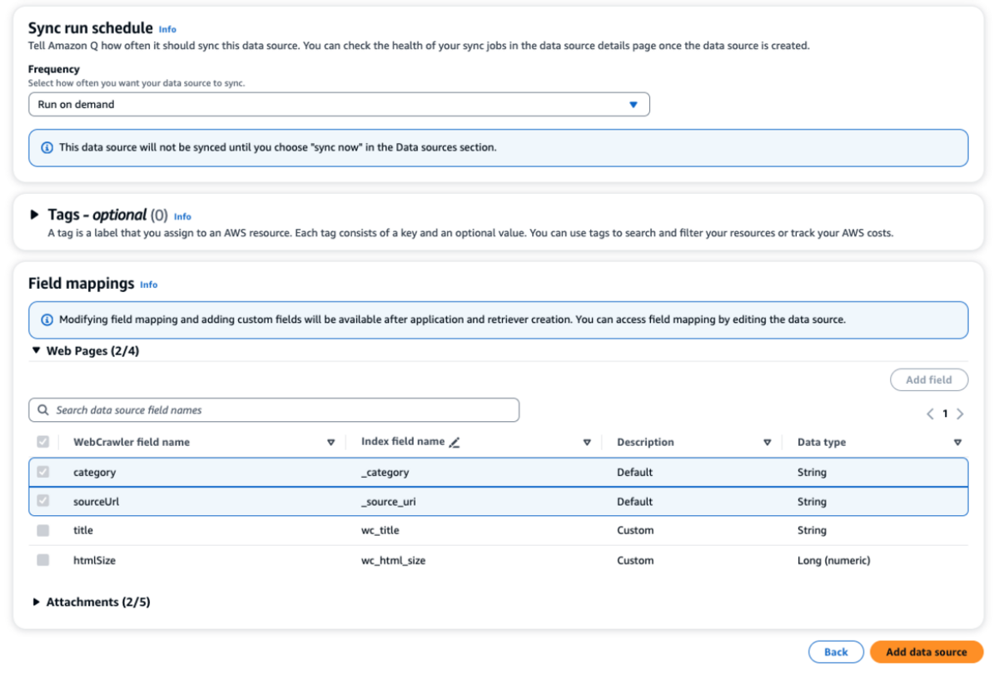Click the info icon in the Field mappings banner
The height and width of the screenshot is (674, 999).
tap(47, 320)
